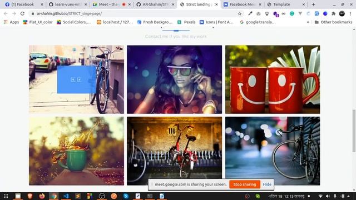Open the Social Colors bookmark

[x=74, y=22]
